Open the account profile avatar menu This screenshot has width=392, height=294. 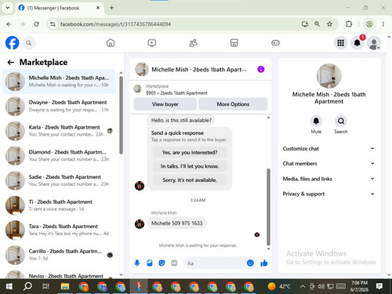click(x=374, y=43)
